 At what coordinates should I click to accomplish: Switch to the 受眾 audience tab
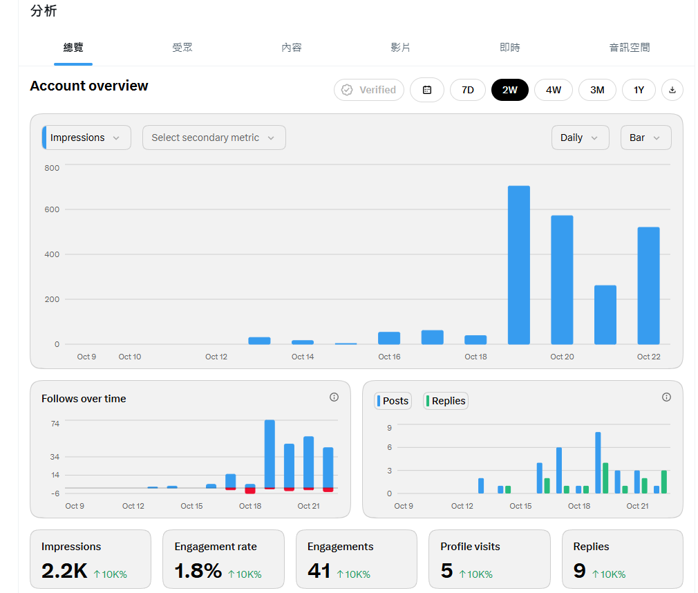click(x=182, y=48)
